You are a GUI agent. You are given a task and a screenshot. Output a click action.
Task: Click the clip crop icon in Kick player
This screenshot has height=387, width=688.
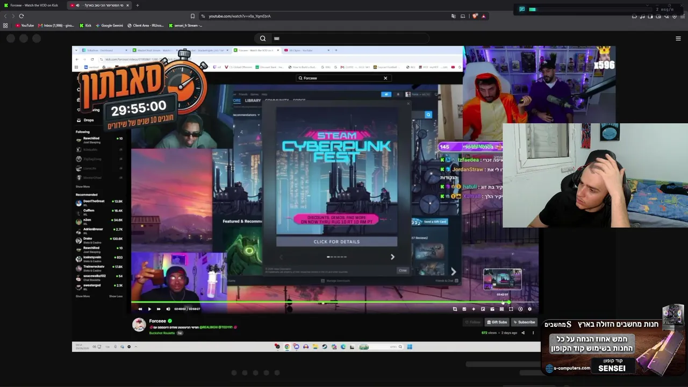pos(455,309)
